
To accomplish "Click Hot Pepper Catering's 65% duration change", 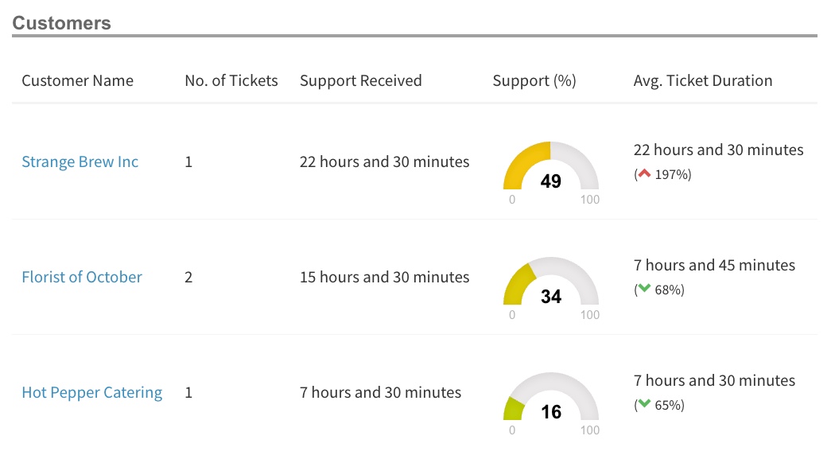I will point(669,405).
